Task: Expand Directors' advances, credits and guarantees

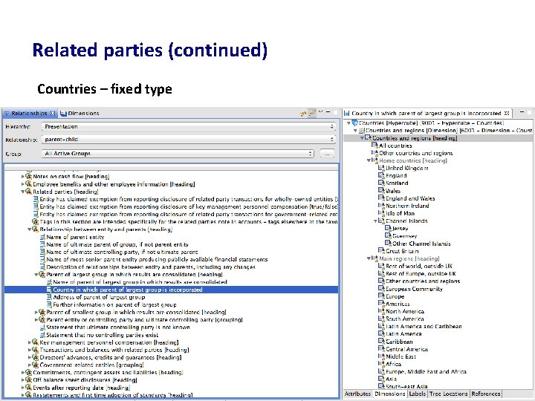Action: [30, 357]
